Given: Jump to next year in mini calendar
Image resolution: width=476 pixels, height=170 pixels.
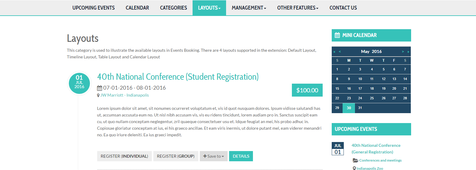Looking at the screenshot, I should click(x=408, y=52).
